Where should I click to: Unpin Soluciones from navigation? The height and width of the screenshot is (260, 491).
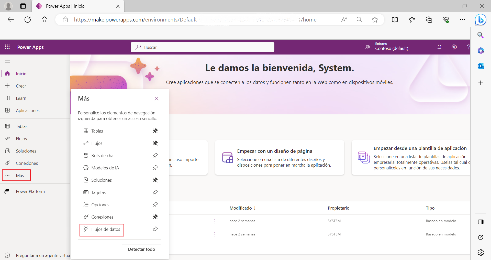click(155, 180)
